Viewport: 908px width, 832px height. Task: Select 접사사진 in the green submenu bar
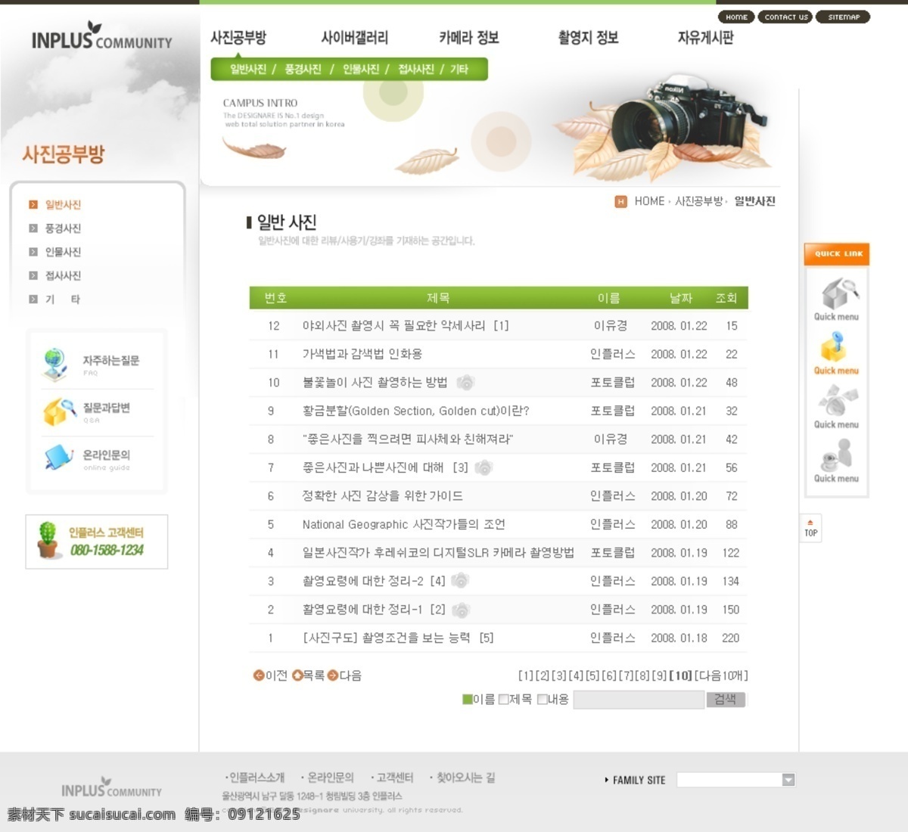416,70
